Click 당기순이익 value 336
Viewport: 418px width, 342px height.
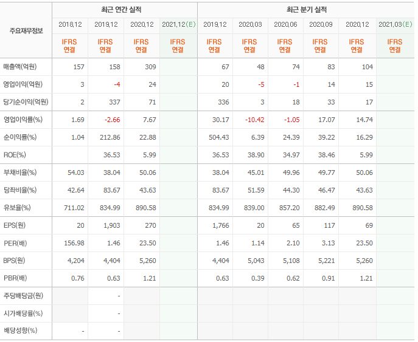coord(223,102)
